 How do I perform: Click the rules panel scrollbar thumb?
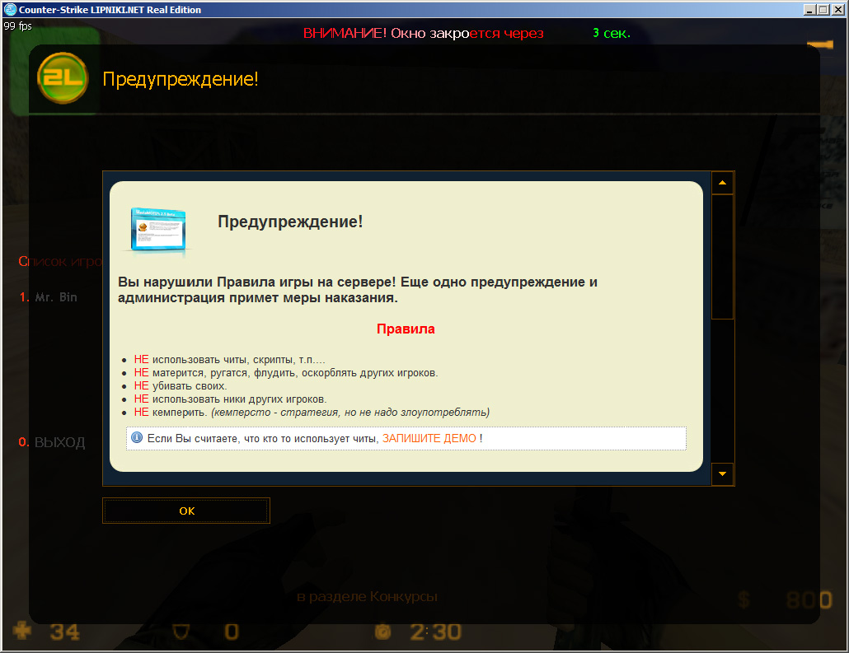click(722, 257)
